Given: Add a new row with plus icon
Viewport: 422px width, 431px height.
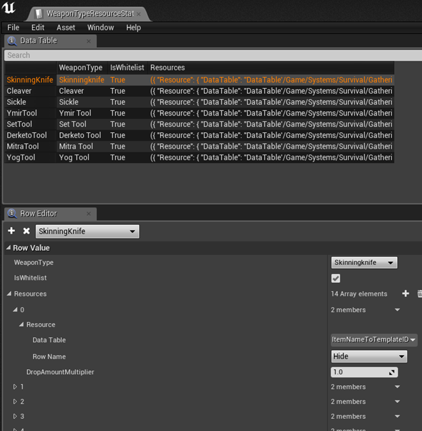Looking at the screenshot, I should (x=11, y=231).
